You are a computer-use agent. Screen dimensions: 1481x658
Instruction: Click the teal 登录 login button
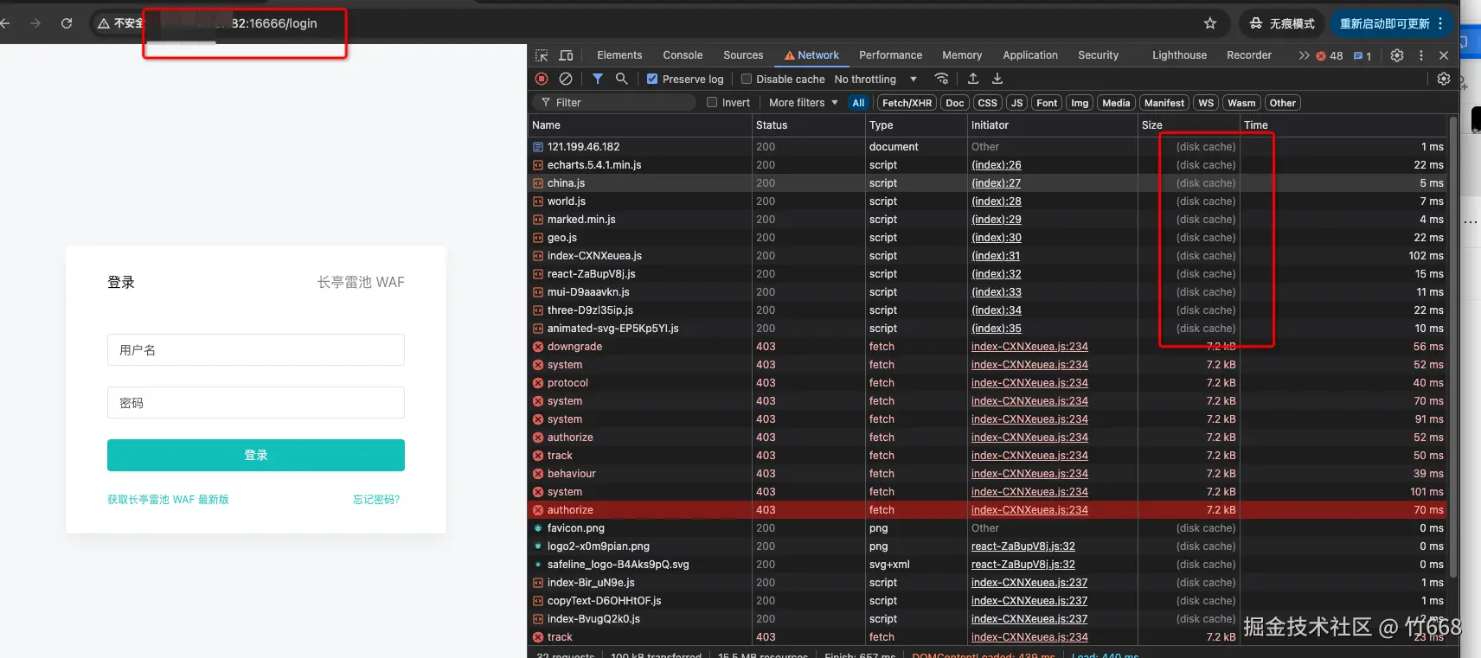point(256,455)
